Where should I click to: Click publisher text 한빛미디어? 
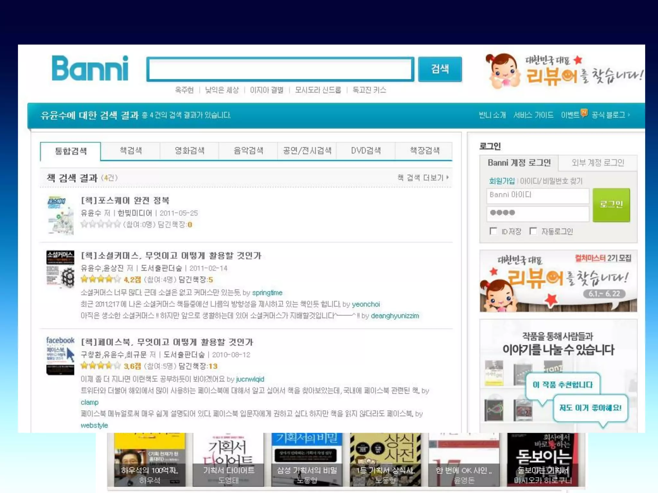click(x=135, y=213)
